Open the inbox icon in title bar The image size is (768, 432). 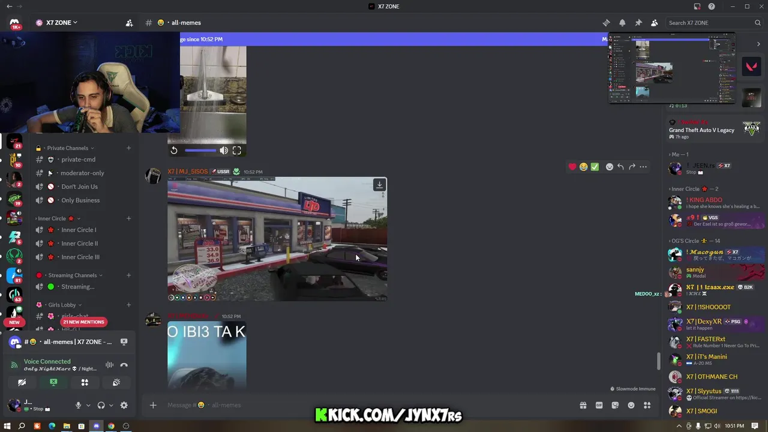coord(697,7)
